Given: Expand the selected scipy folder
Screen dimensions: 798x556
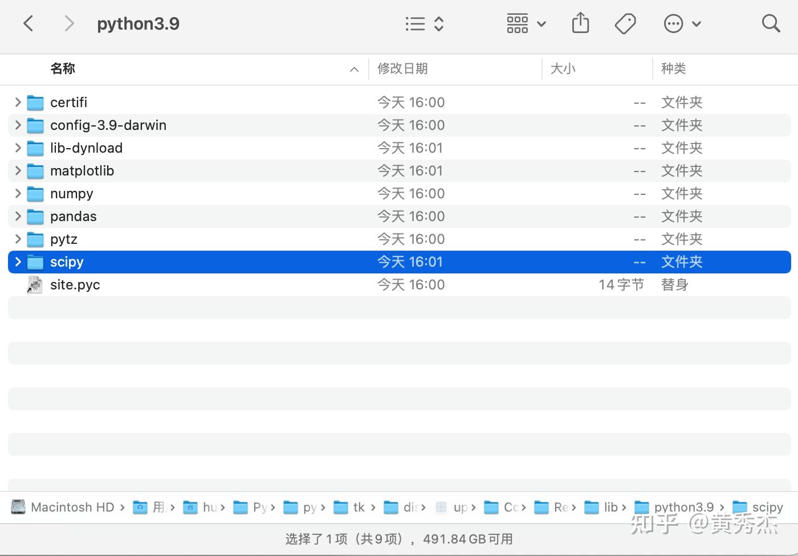Looking at the screenshot, I should click(x=18, y=261).
